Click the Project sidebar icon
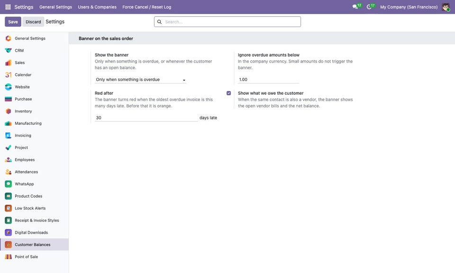This screenshot has height=273, width=455. click(x=9, y=148)
